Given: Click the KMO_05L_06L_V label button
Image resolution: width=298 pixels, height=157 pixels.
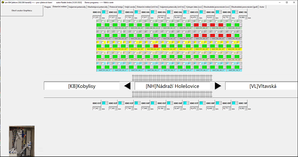Looking at the screenshot, I should 169,70.
